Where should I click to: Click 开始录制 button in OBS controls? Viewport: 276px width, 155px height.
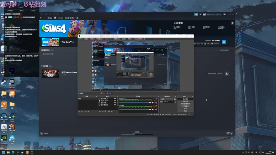[185, 101]
